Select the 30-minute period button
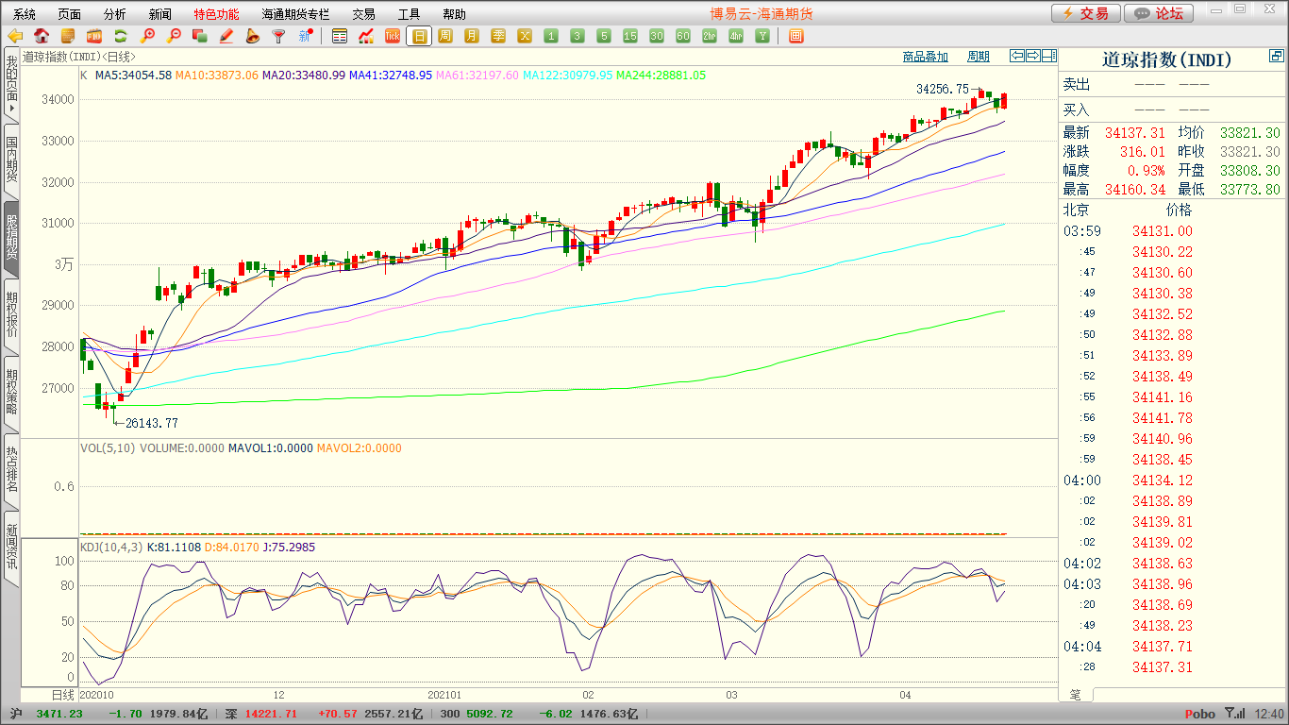 [x=657, y=36]
